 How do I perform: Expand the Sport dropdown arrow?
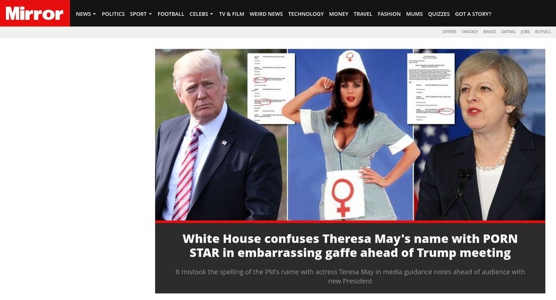[150, 14]
